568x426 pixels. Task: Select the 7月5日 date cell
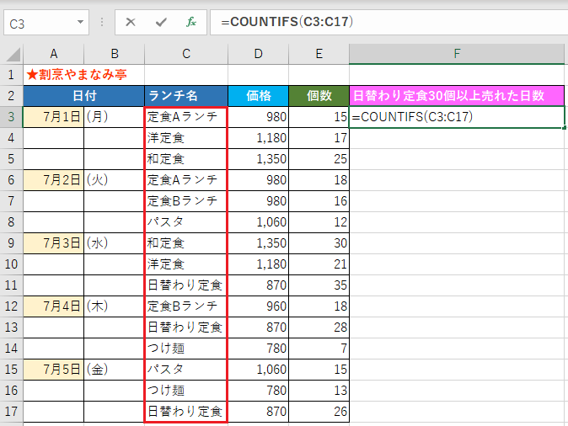coord(54,370)
